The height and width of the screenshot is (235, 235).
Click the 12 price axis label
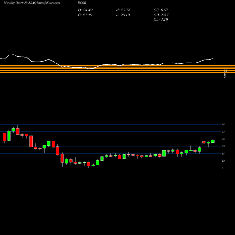(x=223, y=161)
